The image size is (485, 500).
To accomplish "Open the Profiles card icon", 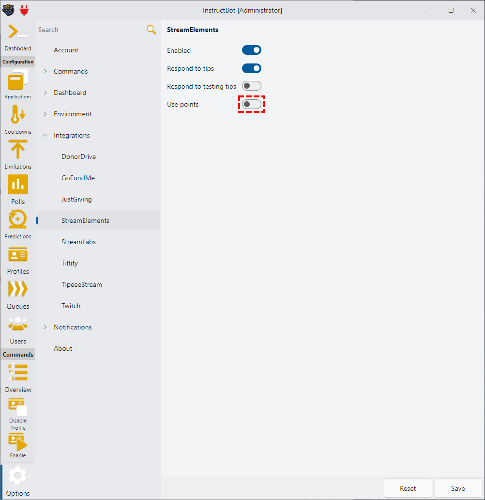I will (x=17, y=254).
